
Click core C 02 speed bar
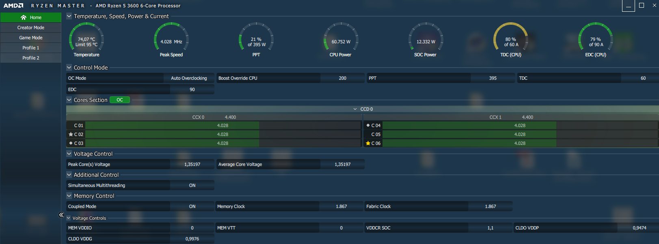[x=223, y=134]
